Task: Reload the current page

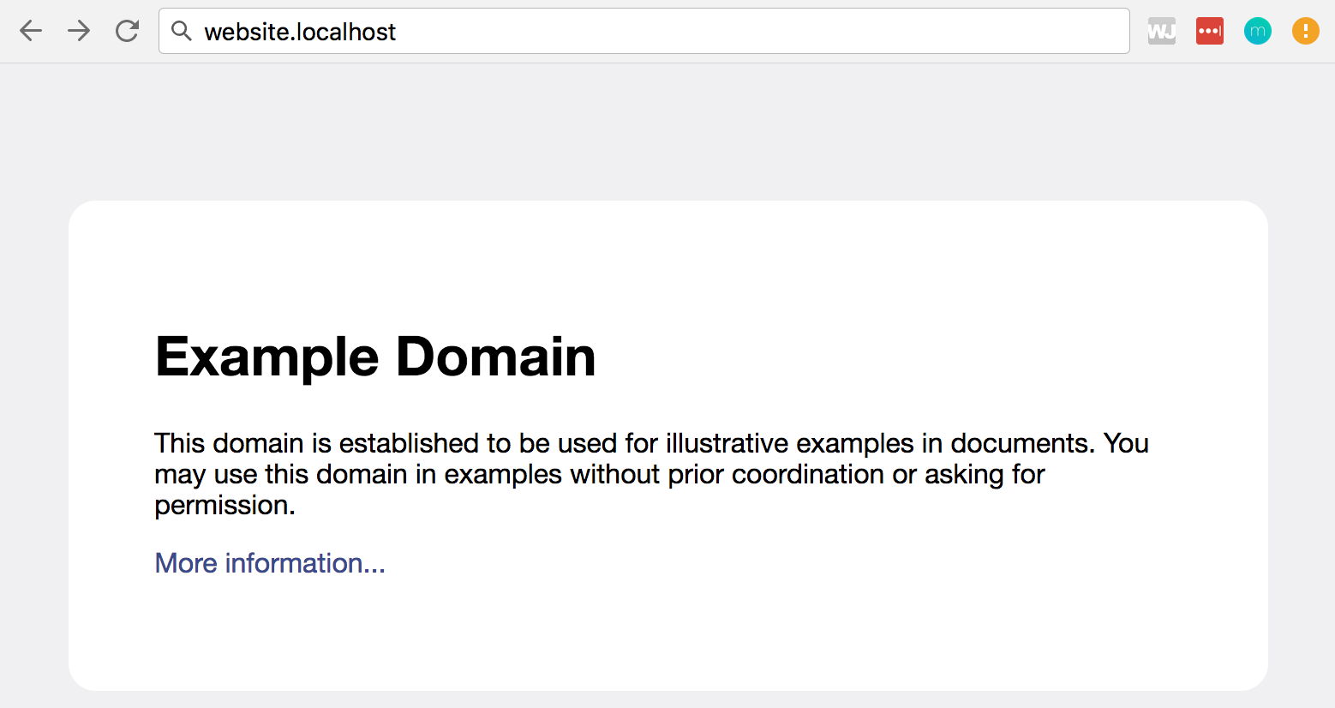Action: 128,32
